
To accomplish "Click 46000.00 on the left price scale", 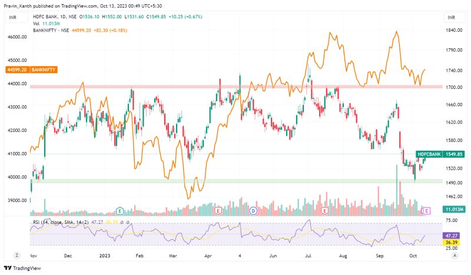I will click(x=17, y=37).
